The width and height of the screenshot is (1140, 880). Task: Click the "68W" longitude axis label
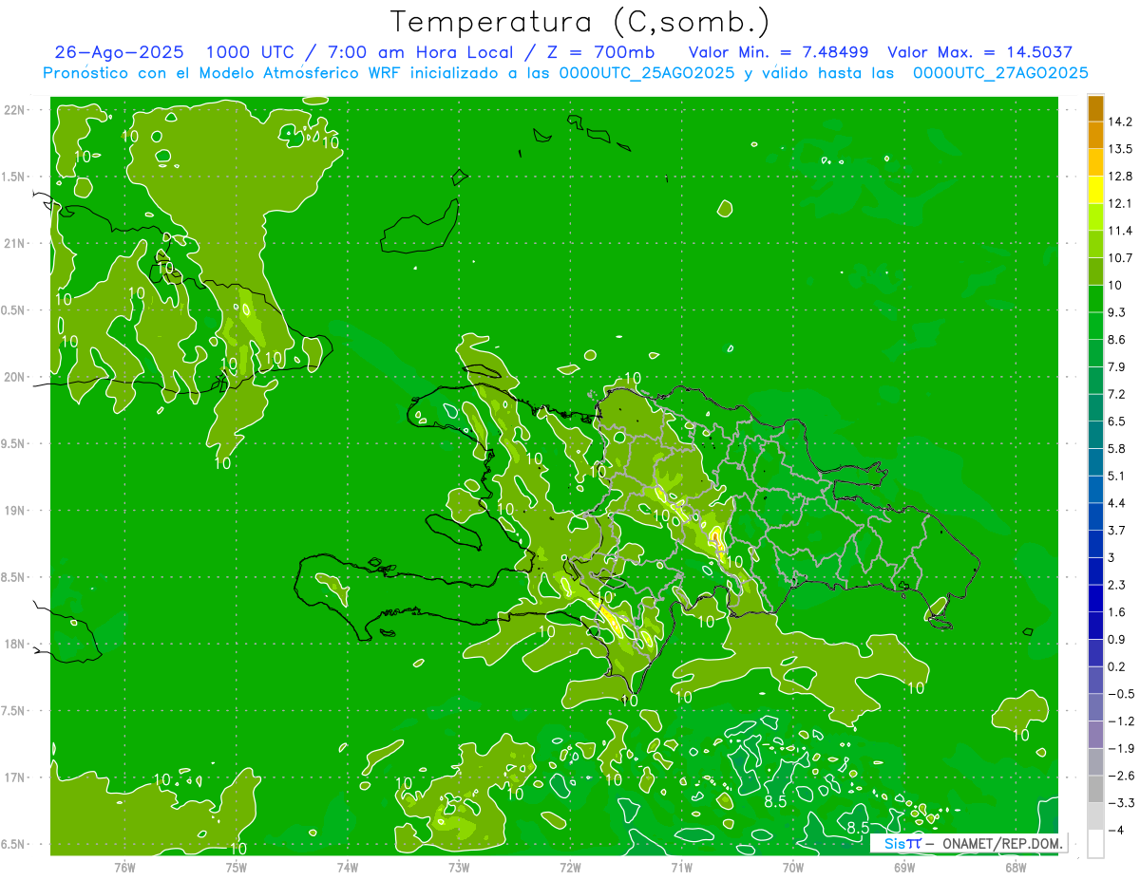[x=1016, y=867]
